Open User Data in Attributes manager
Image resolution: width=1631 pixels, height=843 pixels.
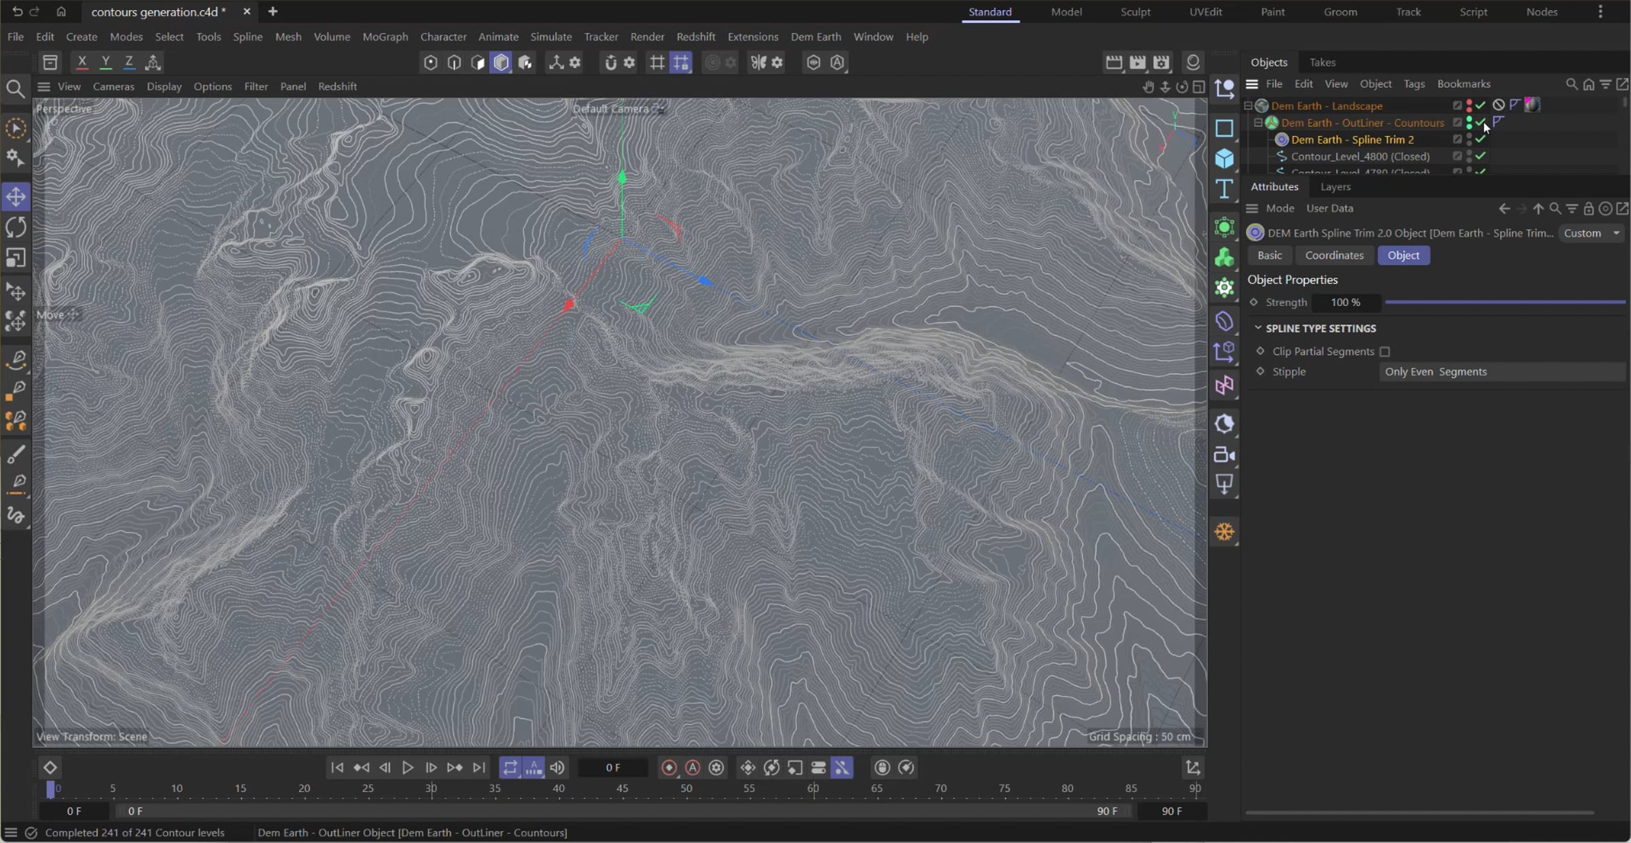click(1329, 209)
